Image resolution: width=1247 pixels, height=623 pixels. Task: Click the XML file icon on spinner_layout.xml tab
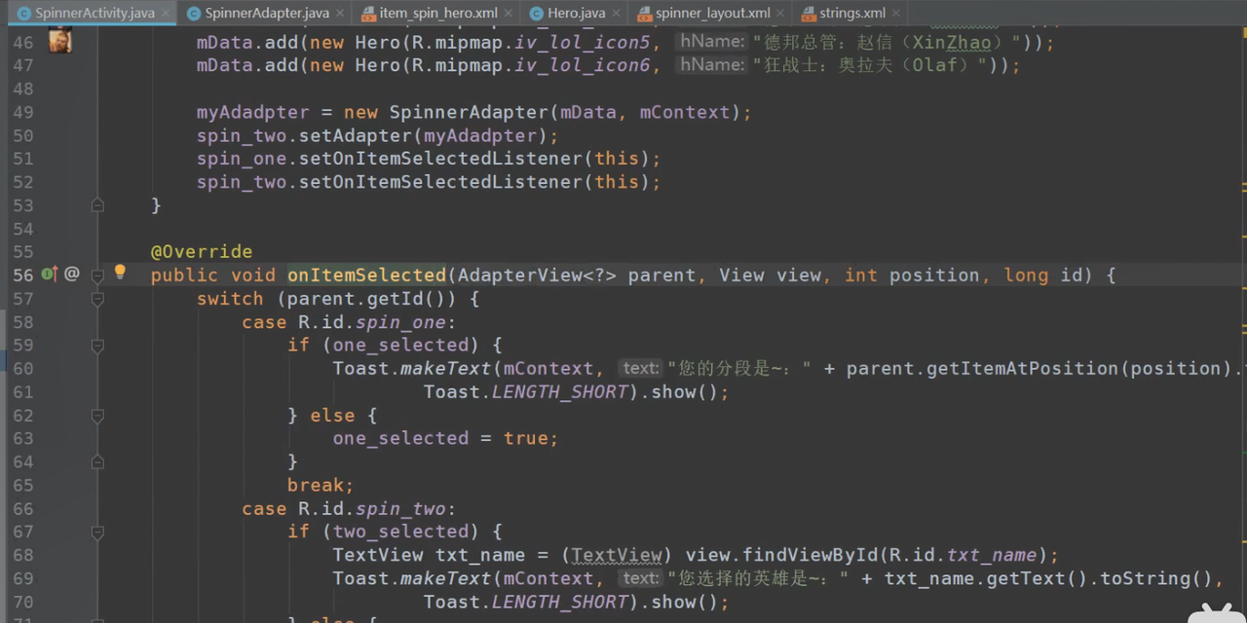tap(644, 14)
